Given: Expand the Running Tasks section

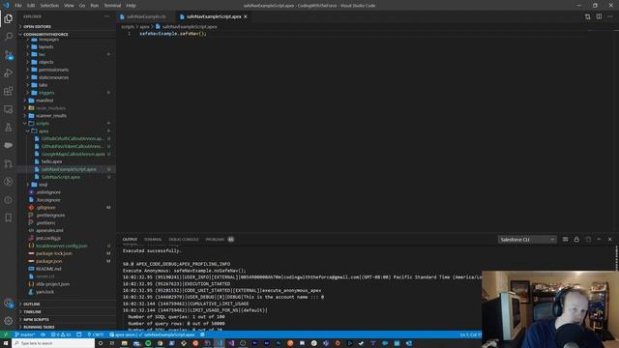Looking at the screenshot, I should coord(67,327).
